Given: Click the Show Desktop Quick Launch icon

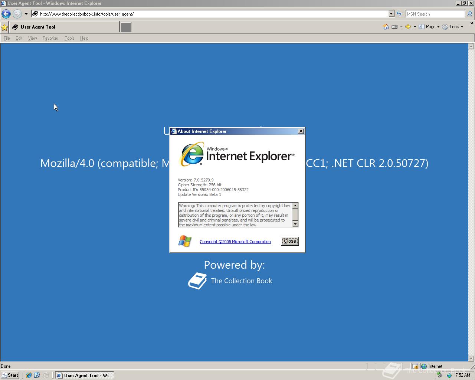Looking at the screenshot, I should (46, 375).
